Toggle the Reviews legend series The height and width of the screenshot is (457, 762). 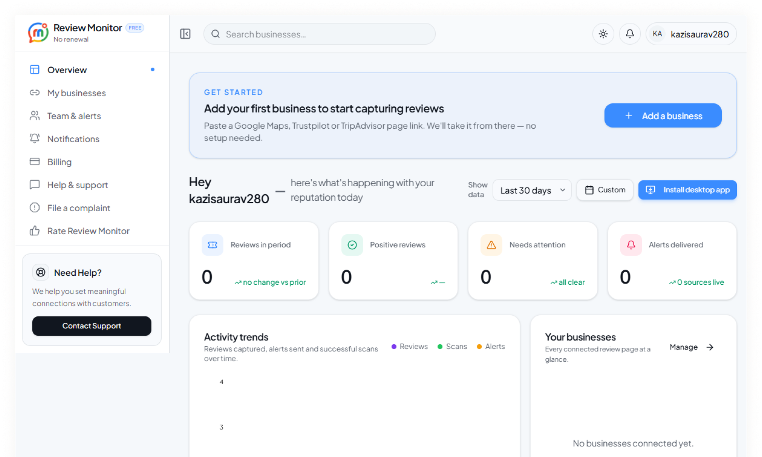tap(410, 347)
